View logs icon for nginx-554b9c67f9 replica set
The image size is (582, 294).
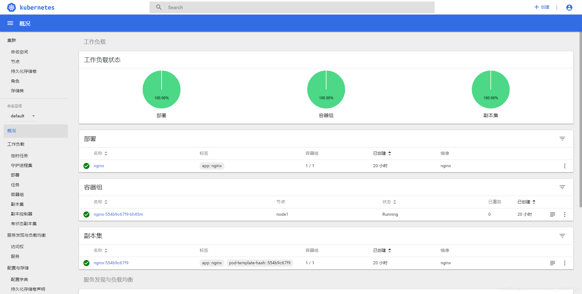(553, 263)
